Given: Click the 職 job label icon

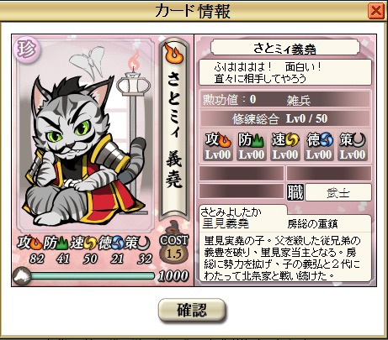Looking at the screenshot, I should [295, 192].
